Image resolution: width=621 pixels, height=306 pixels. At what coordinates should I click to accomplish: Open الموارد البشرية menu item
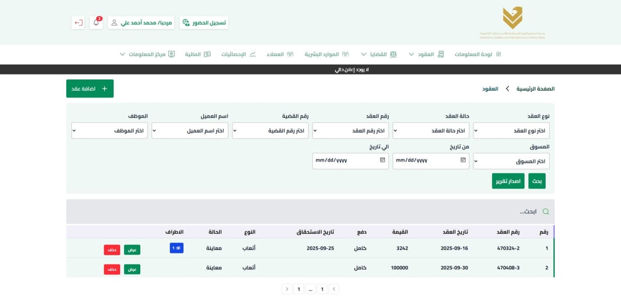point(327,54)
